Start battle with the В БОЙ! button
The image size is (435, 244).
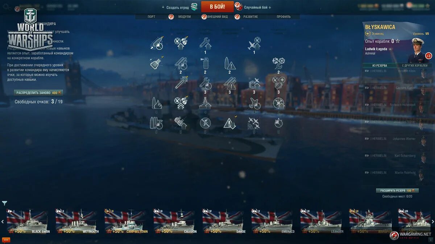click(x=217, y=7)
